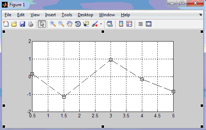The image size is (206, 130).
Task: Open the View menu
Action: click(35, 15)
